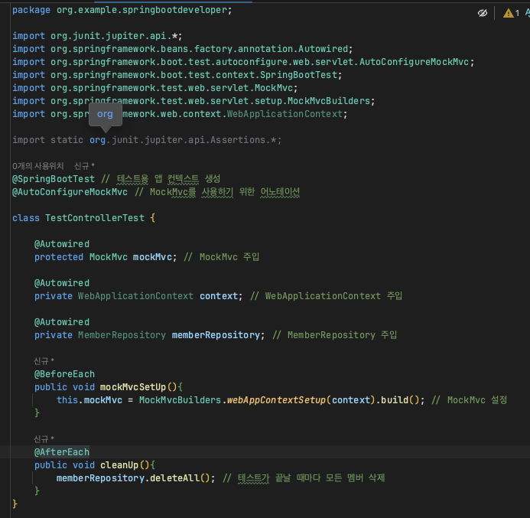Click 'this.mockMvc' in the assignment
This screenshot has height=518, width=530.
[89, 400]
